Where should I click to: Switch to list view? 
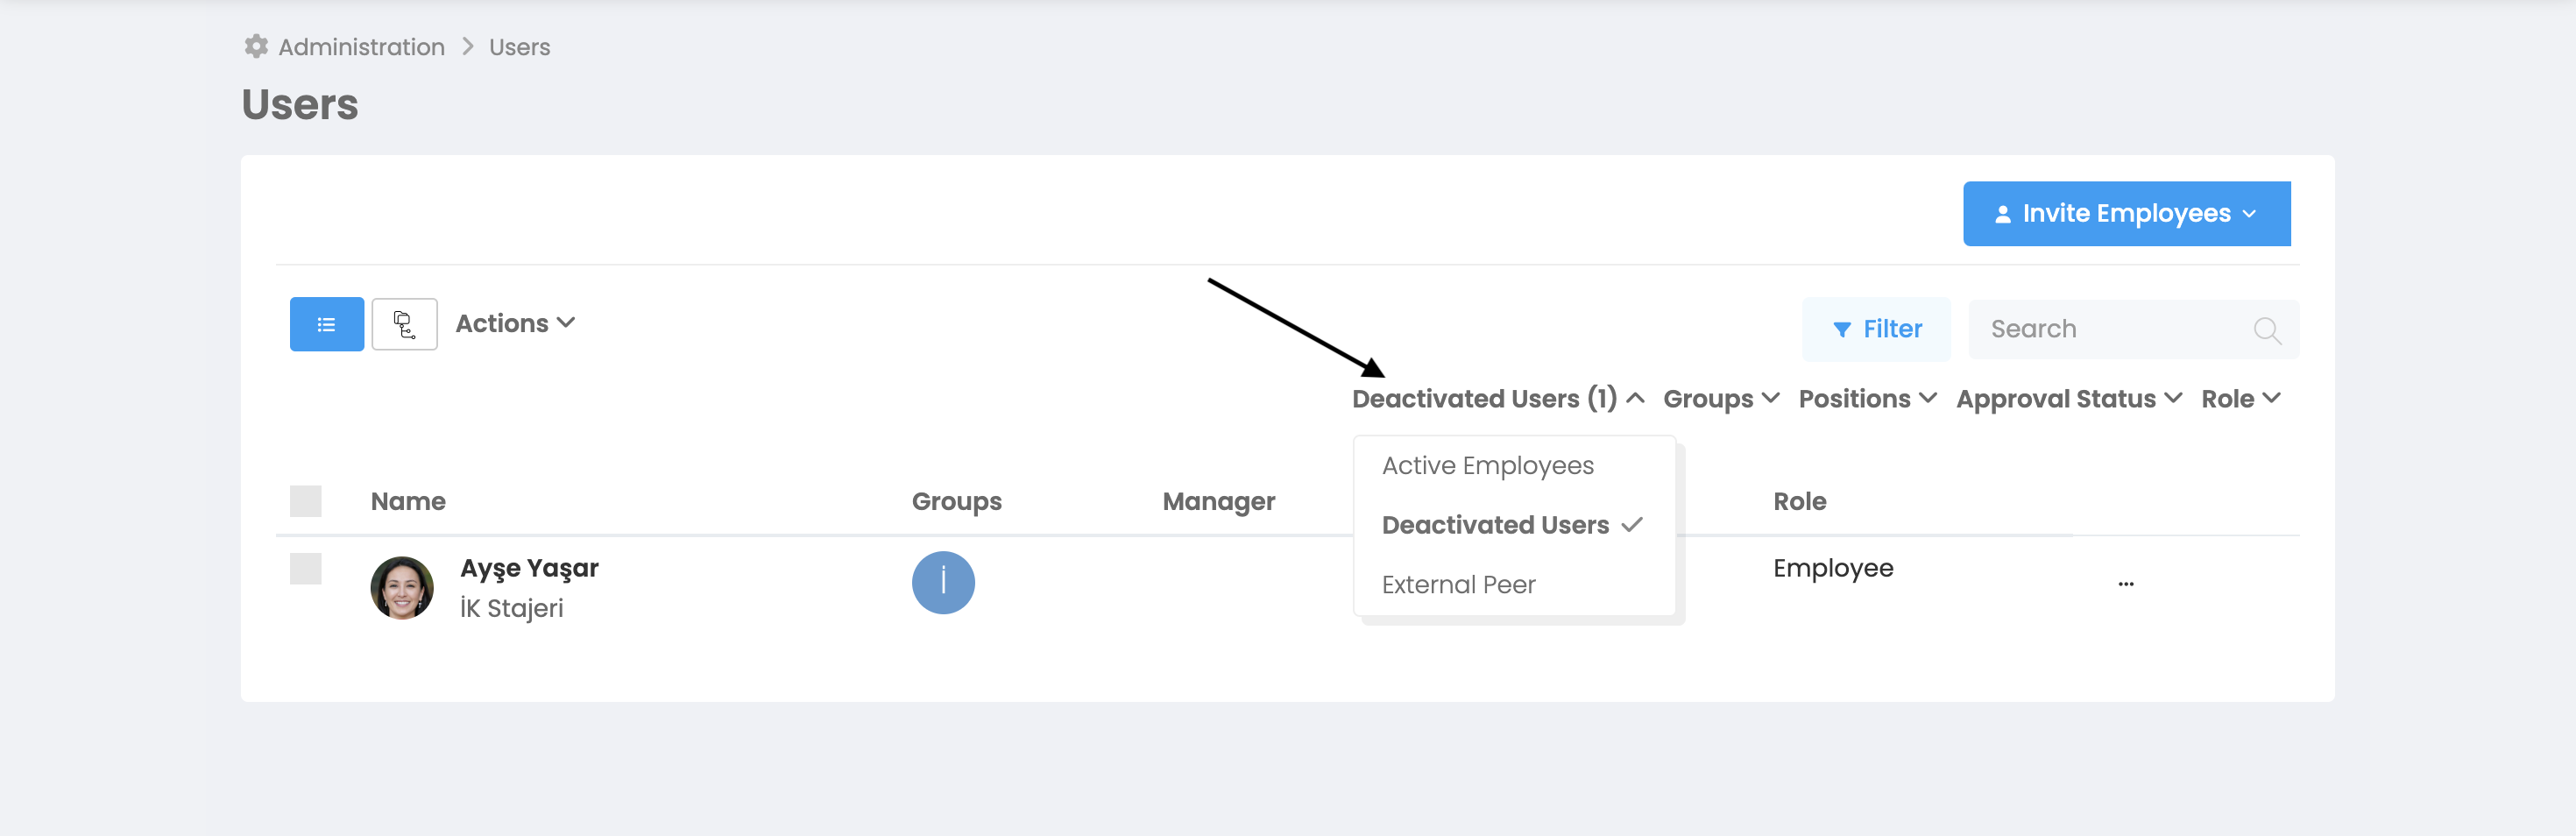pyautogui.click(x=326, y=324)
